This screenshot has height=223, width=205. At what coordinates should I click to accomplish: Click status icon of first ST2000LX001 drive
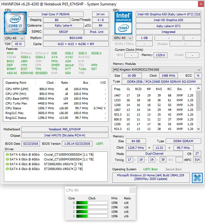pyautogui.click(x=7, y=164)
